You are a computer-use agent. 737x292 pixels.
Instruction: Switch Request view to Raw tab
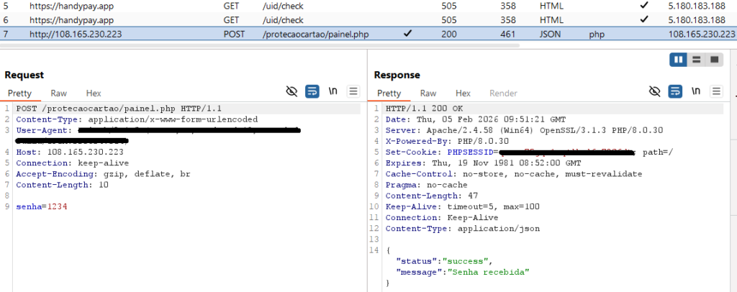tap(59, 93)
